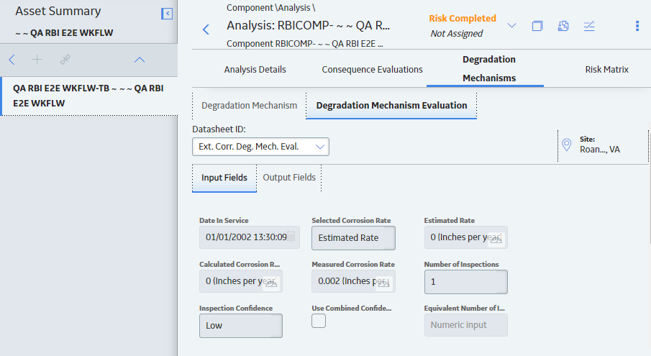Click the Number of Inspections field
The image size is (651, 356).
[x=466, y=282]
